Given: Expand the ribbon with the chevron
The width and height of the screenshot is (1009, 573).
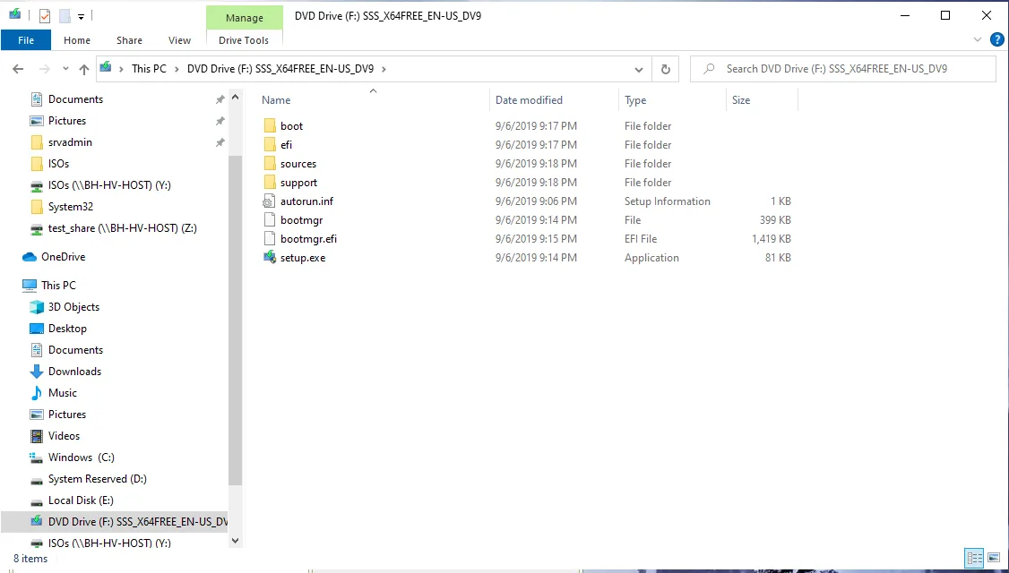Looking at the screenshot, I should (x=979, y=40).
